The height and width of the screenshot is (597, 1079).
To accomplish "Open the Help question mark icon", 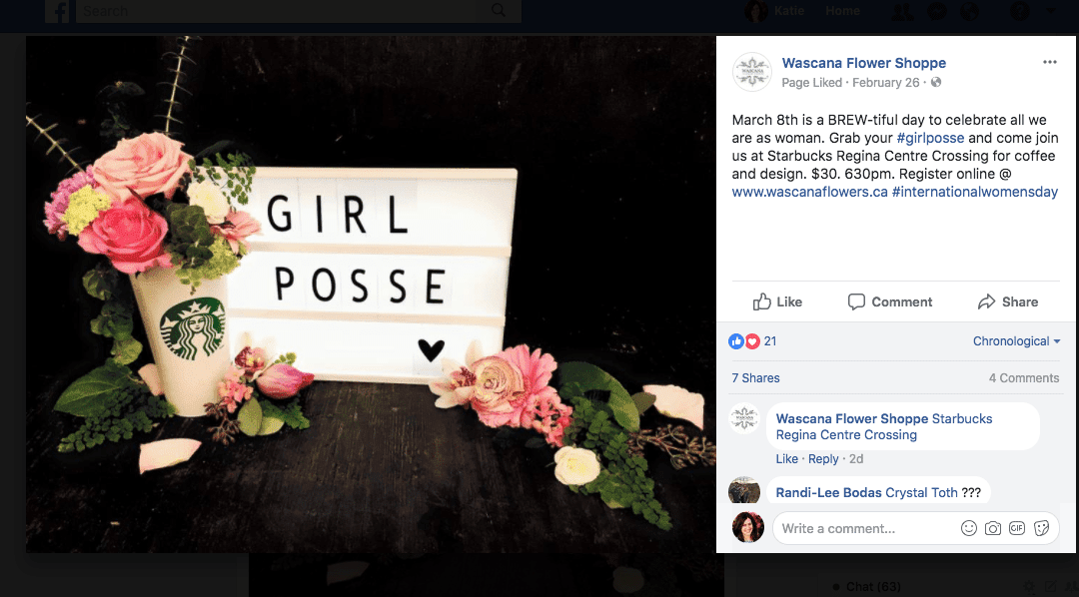I will pos(1018,11).
